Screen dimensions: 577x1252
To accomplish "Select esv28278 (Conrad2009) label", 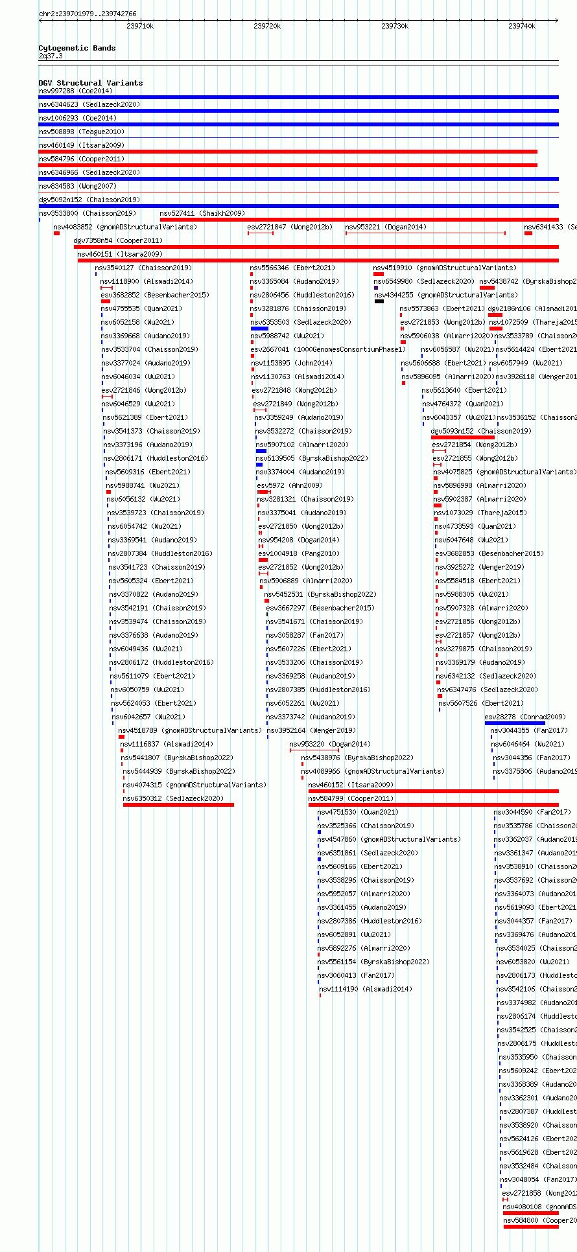I will pos(526,717).
